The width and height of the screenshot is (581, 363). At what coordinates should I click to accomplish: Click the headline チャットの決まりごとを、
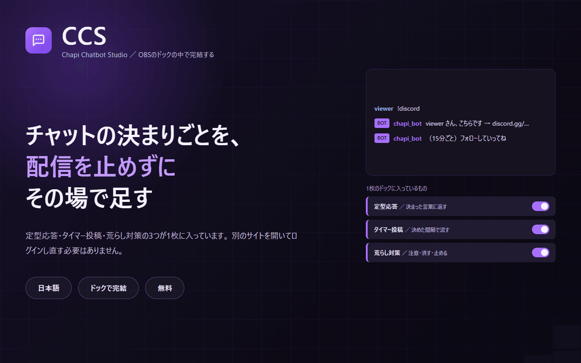[133, 135]
